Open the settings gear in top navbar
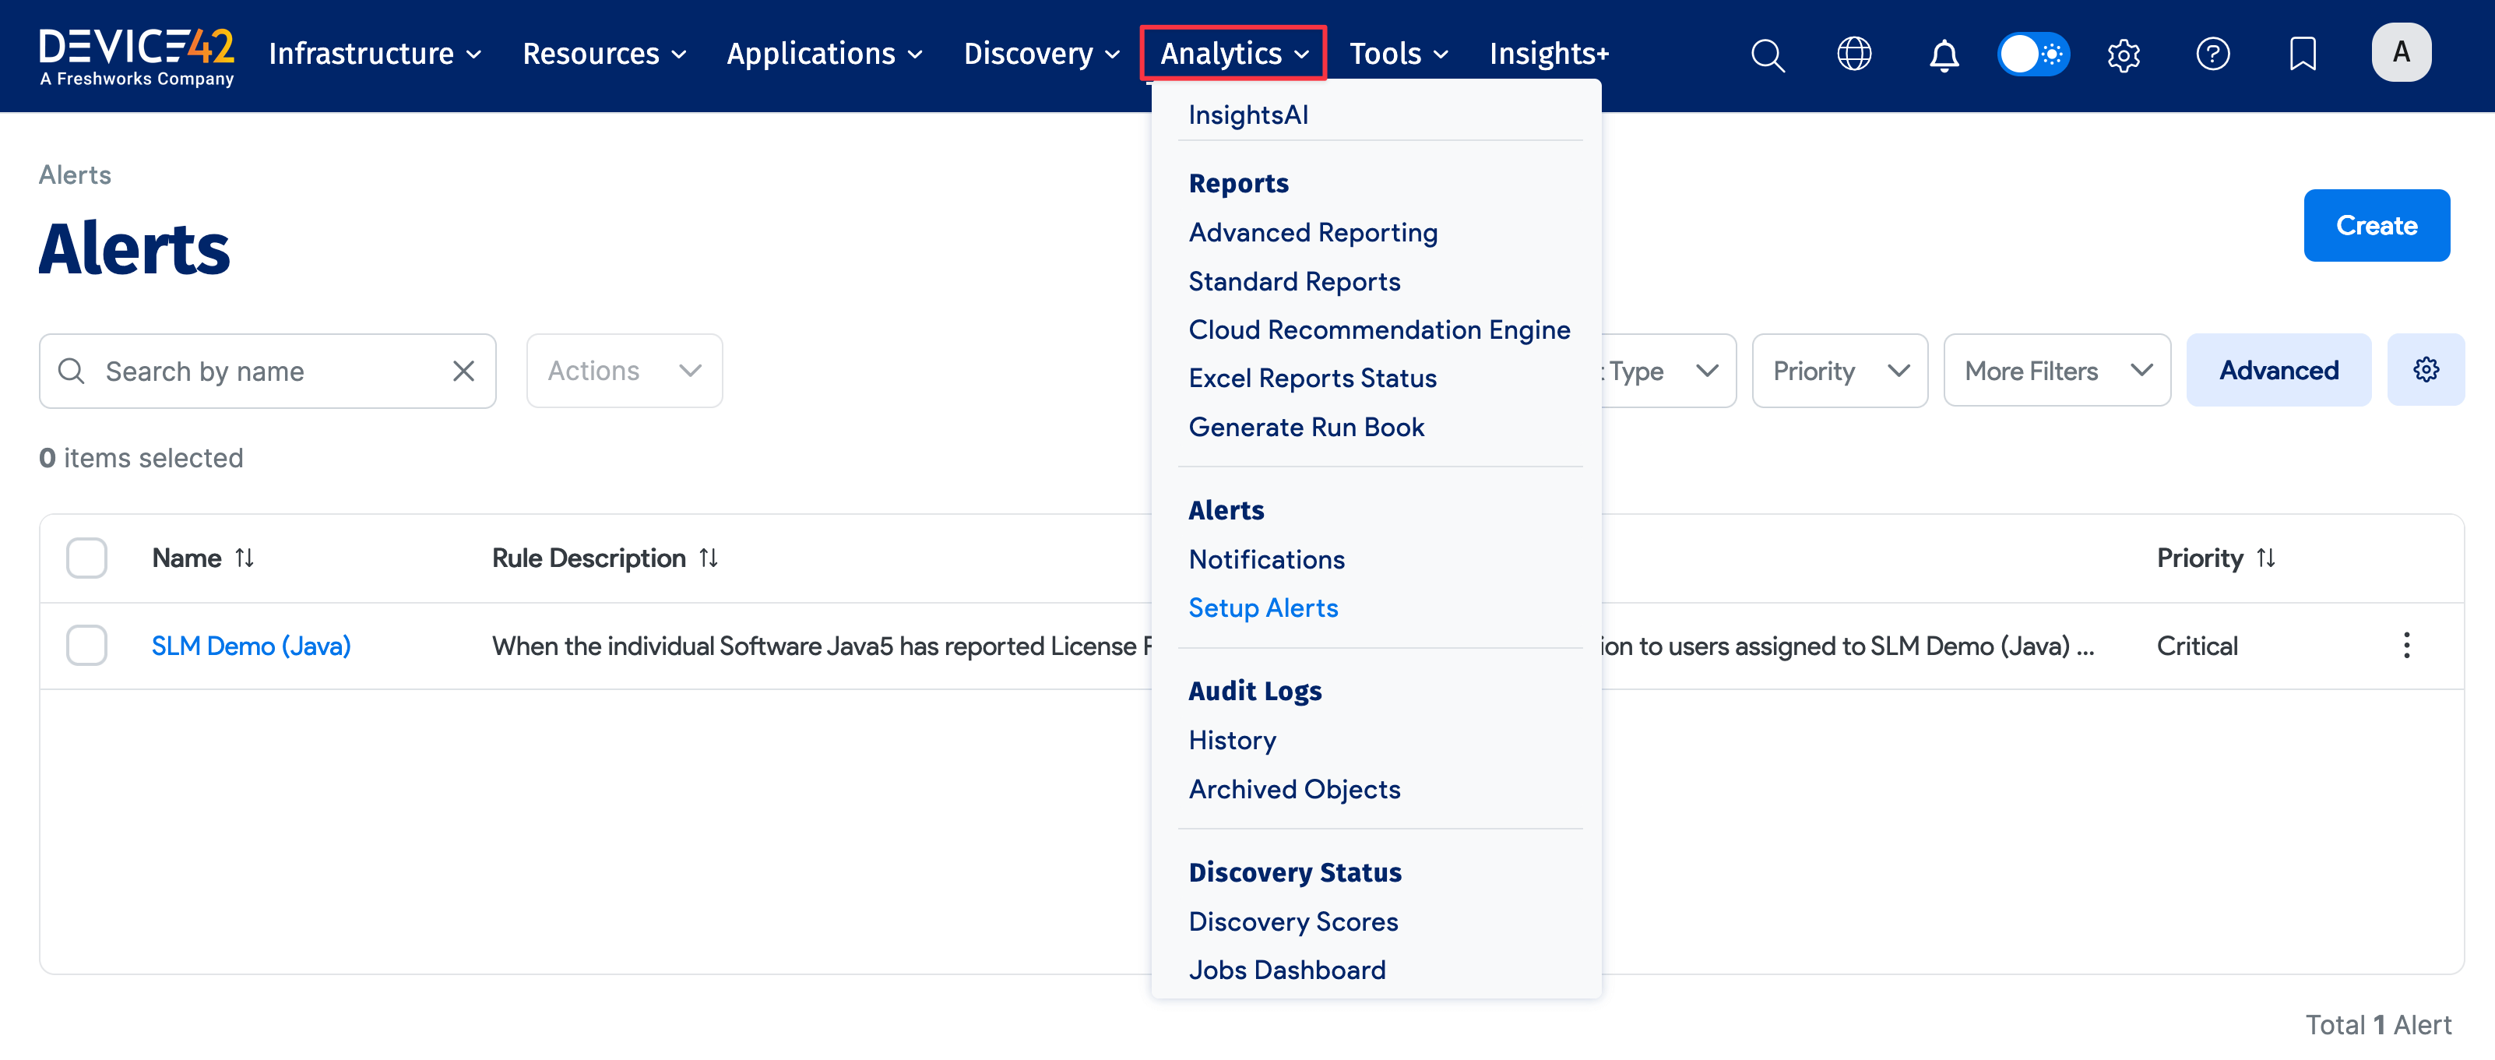Viewport: 2495px width, 1060px height. [x=2123, y=55]
